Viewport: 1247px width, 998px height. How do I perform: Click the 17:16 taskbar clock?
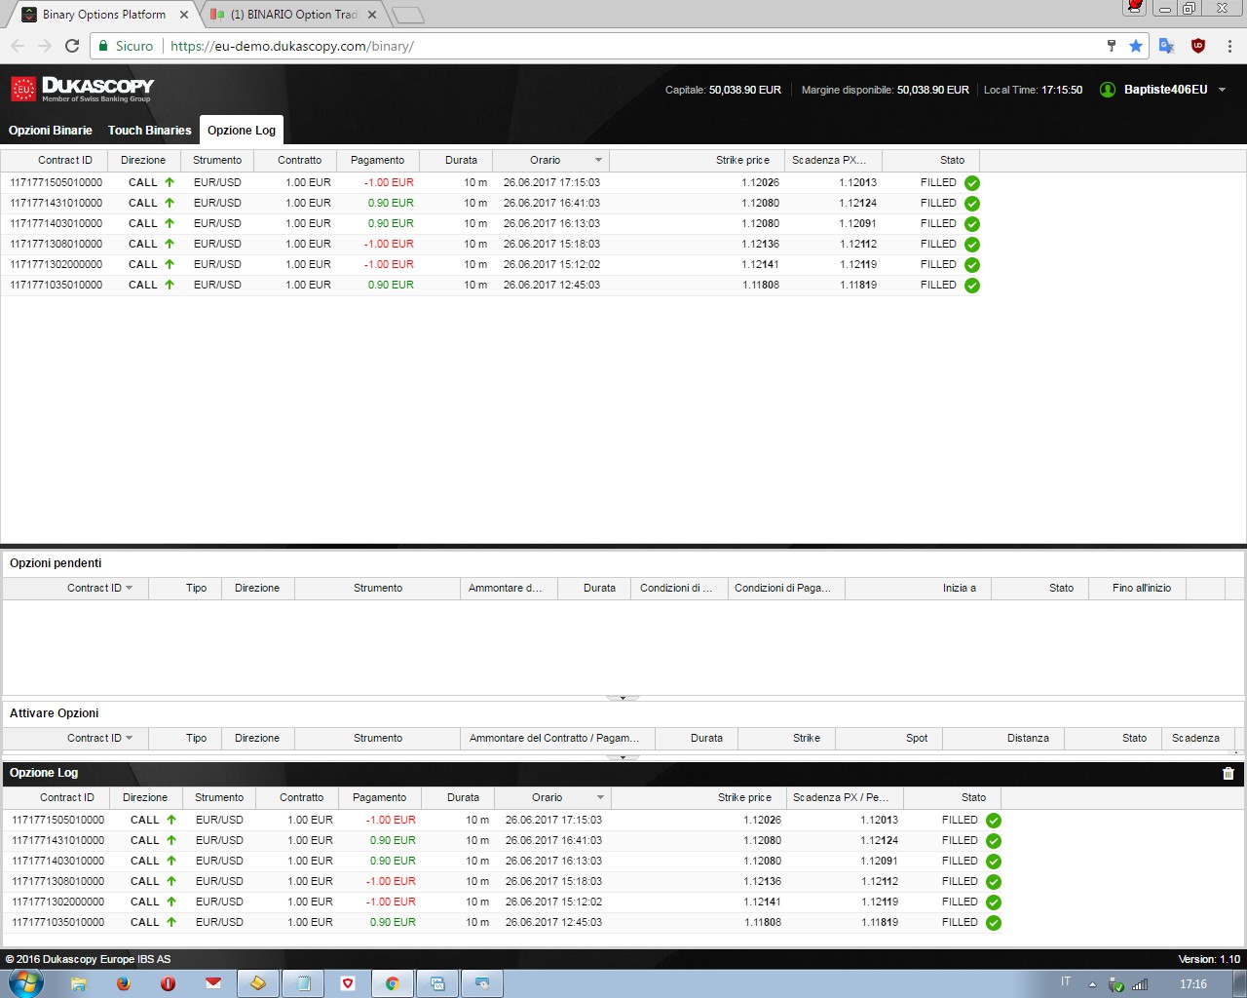click(x=1192, y=984)
